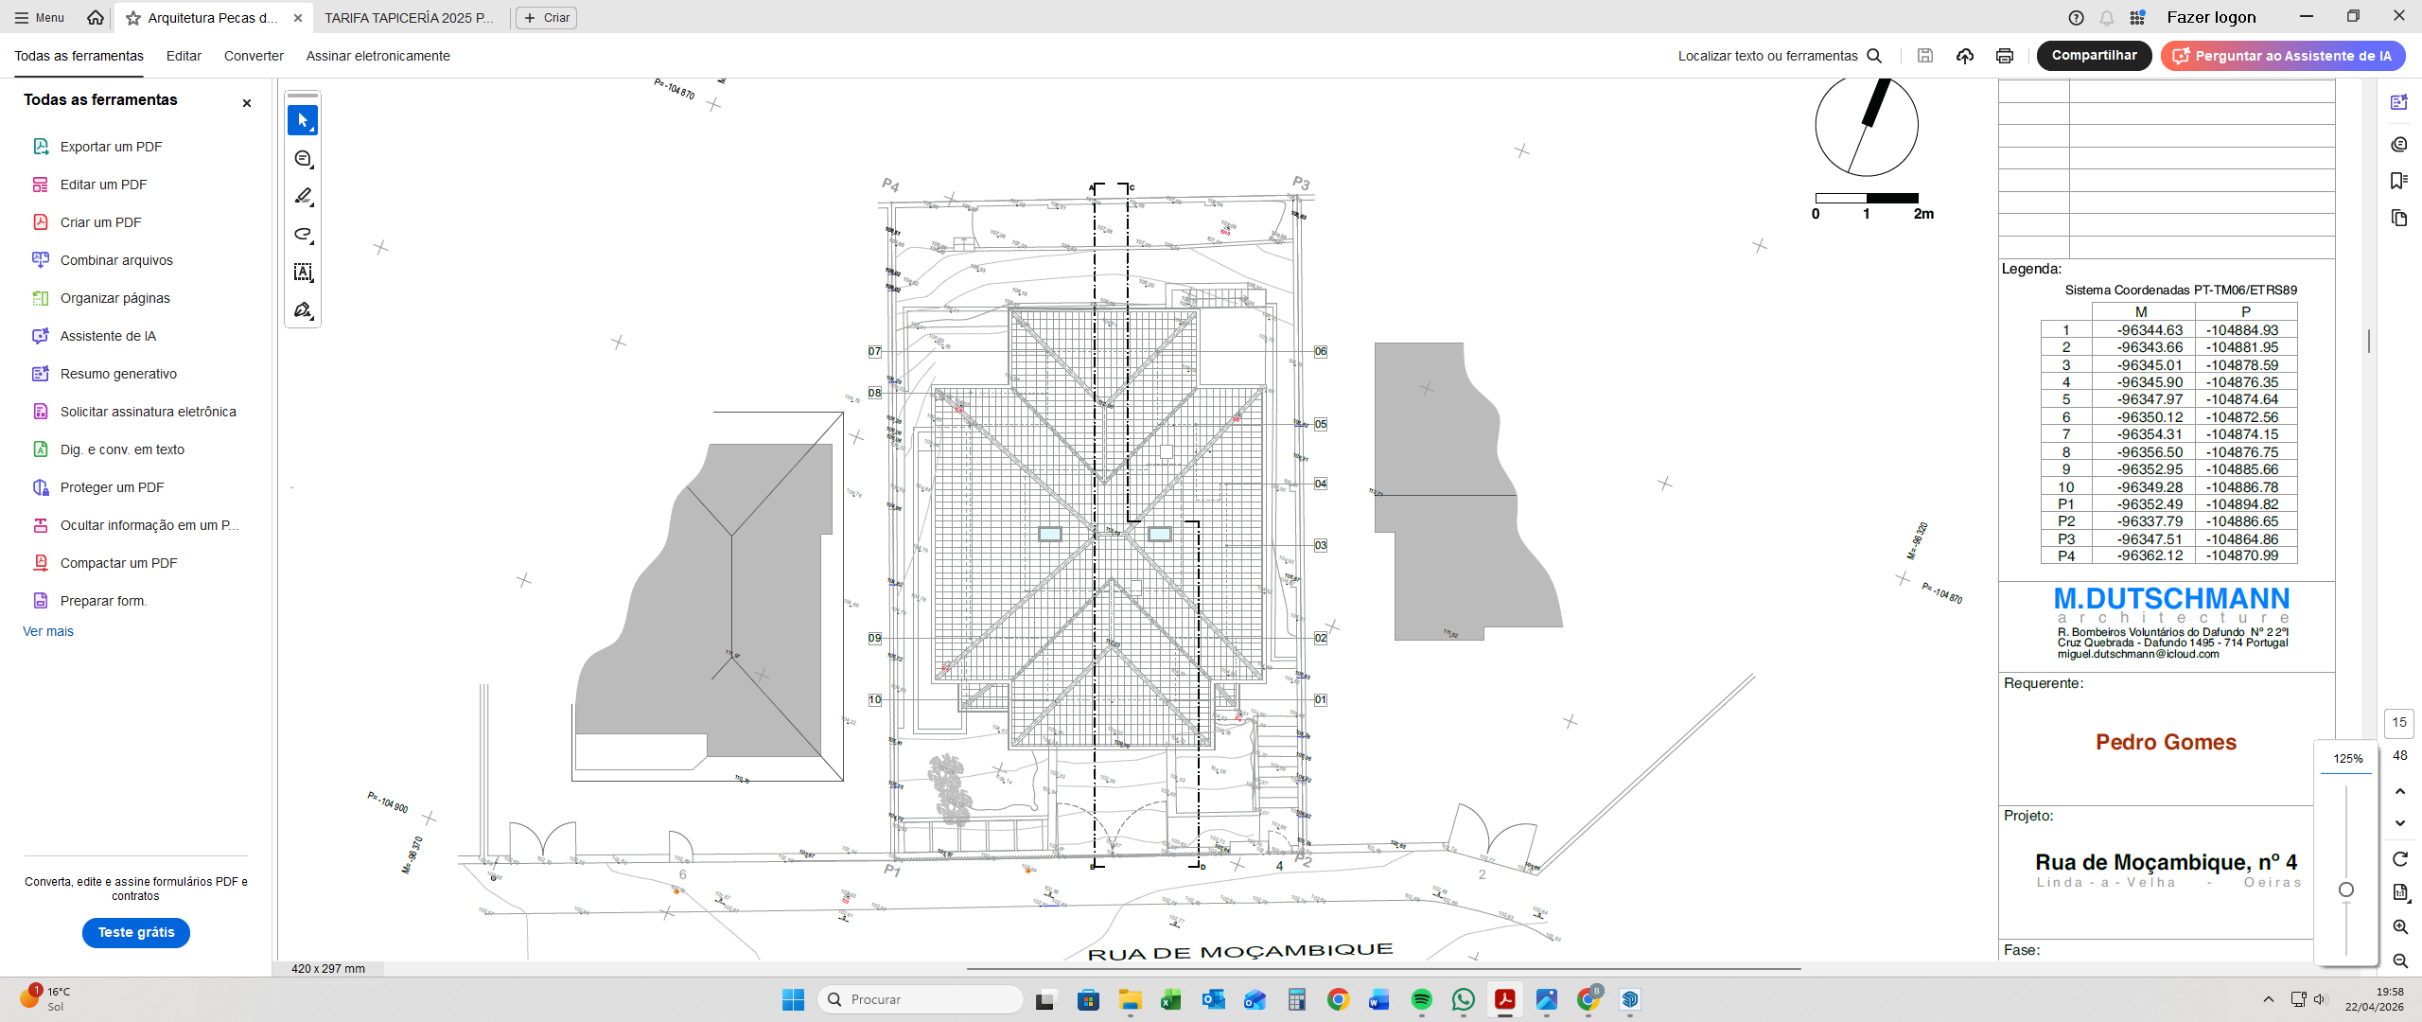Open the bookmarks panel icon
This screenshot has height=1022, width=2422.
click(2398, 181)
